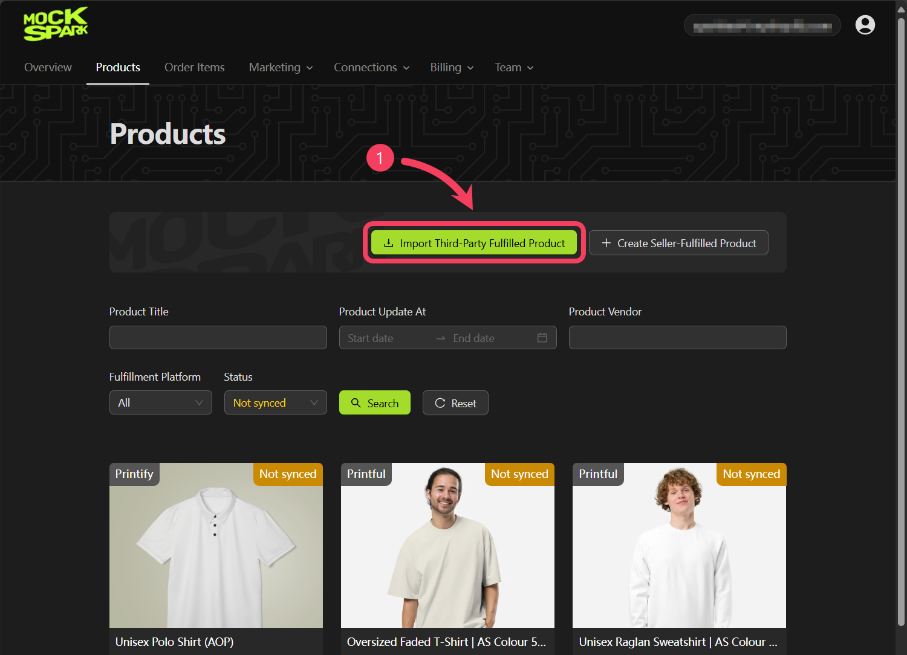Switch to the Overview tab
Viewport: 907px width, 655px height.
tap(48, 68)
